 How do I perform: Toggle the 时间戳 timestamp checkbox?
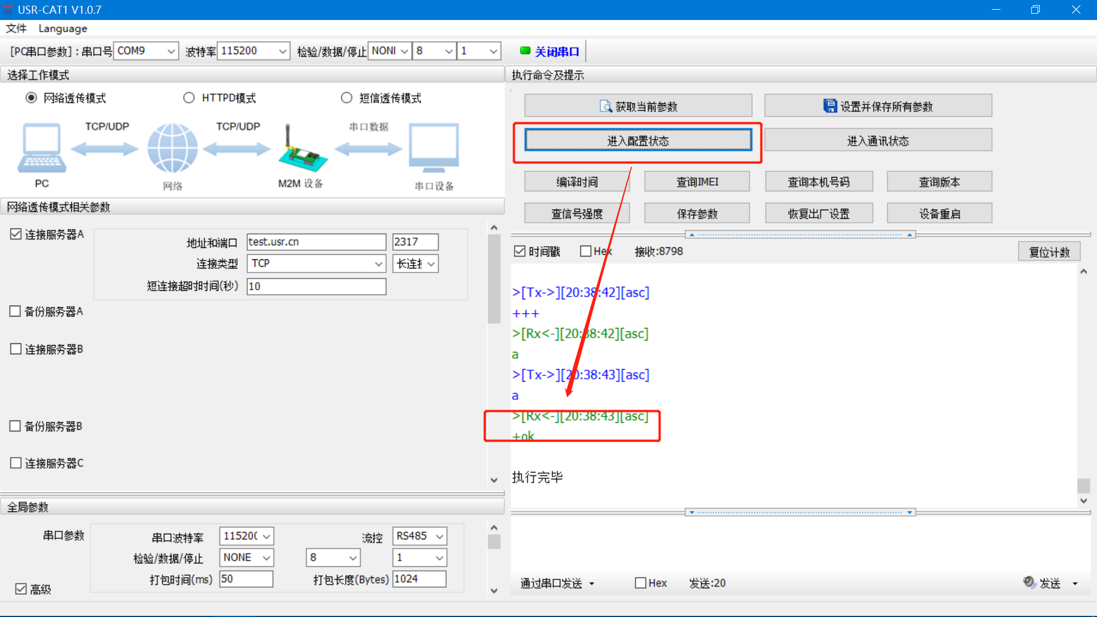point(519,251)
